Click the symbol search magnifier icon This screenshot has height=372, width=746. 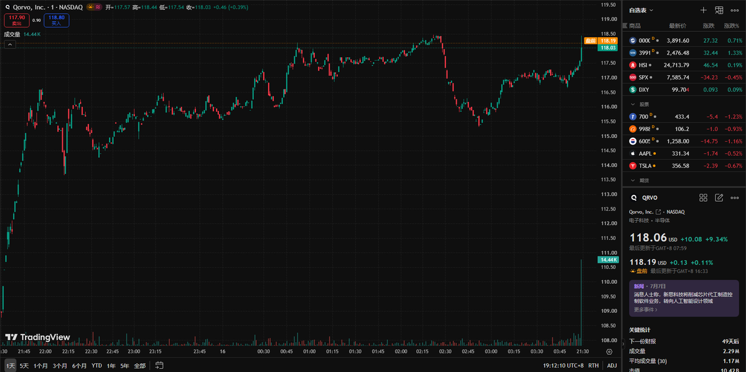[7, 7]
